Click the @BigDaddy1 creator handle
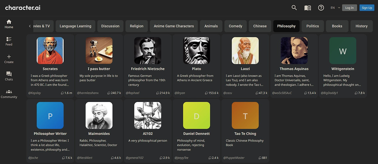Image resolution: width=378 pixels, height=164 pixels. tap(329, 93)
